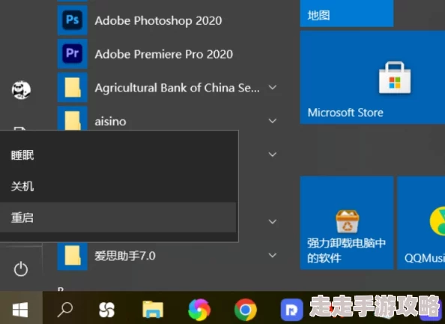
Task: Open Adobe Photoshop 2020 icon
Action: click(73, 20)
